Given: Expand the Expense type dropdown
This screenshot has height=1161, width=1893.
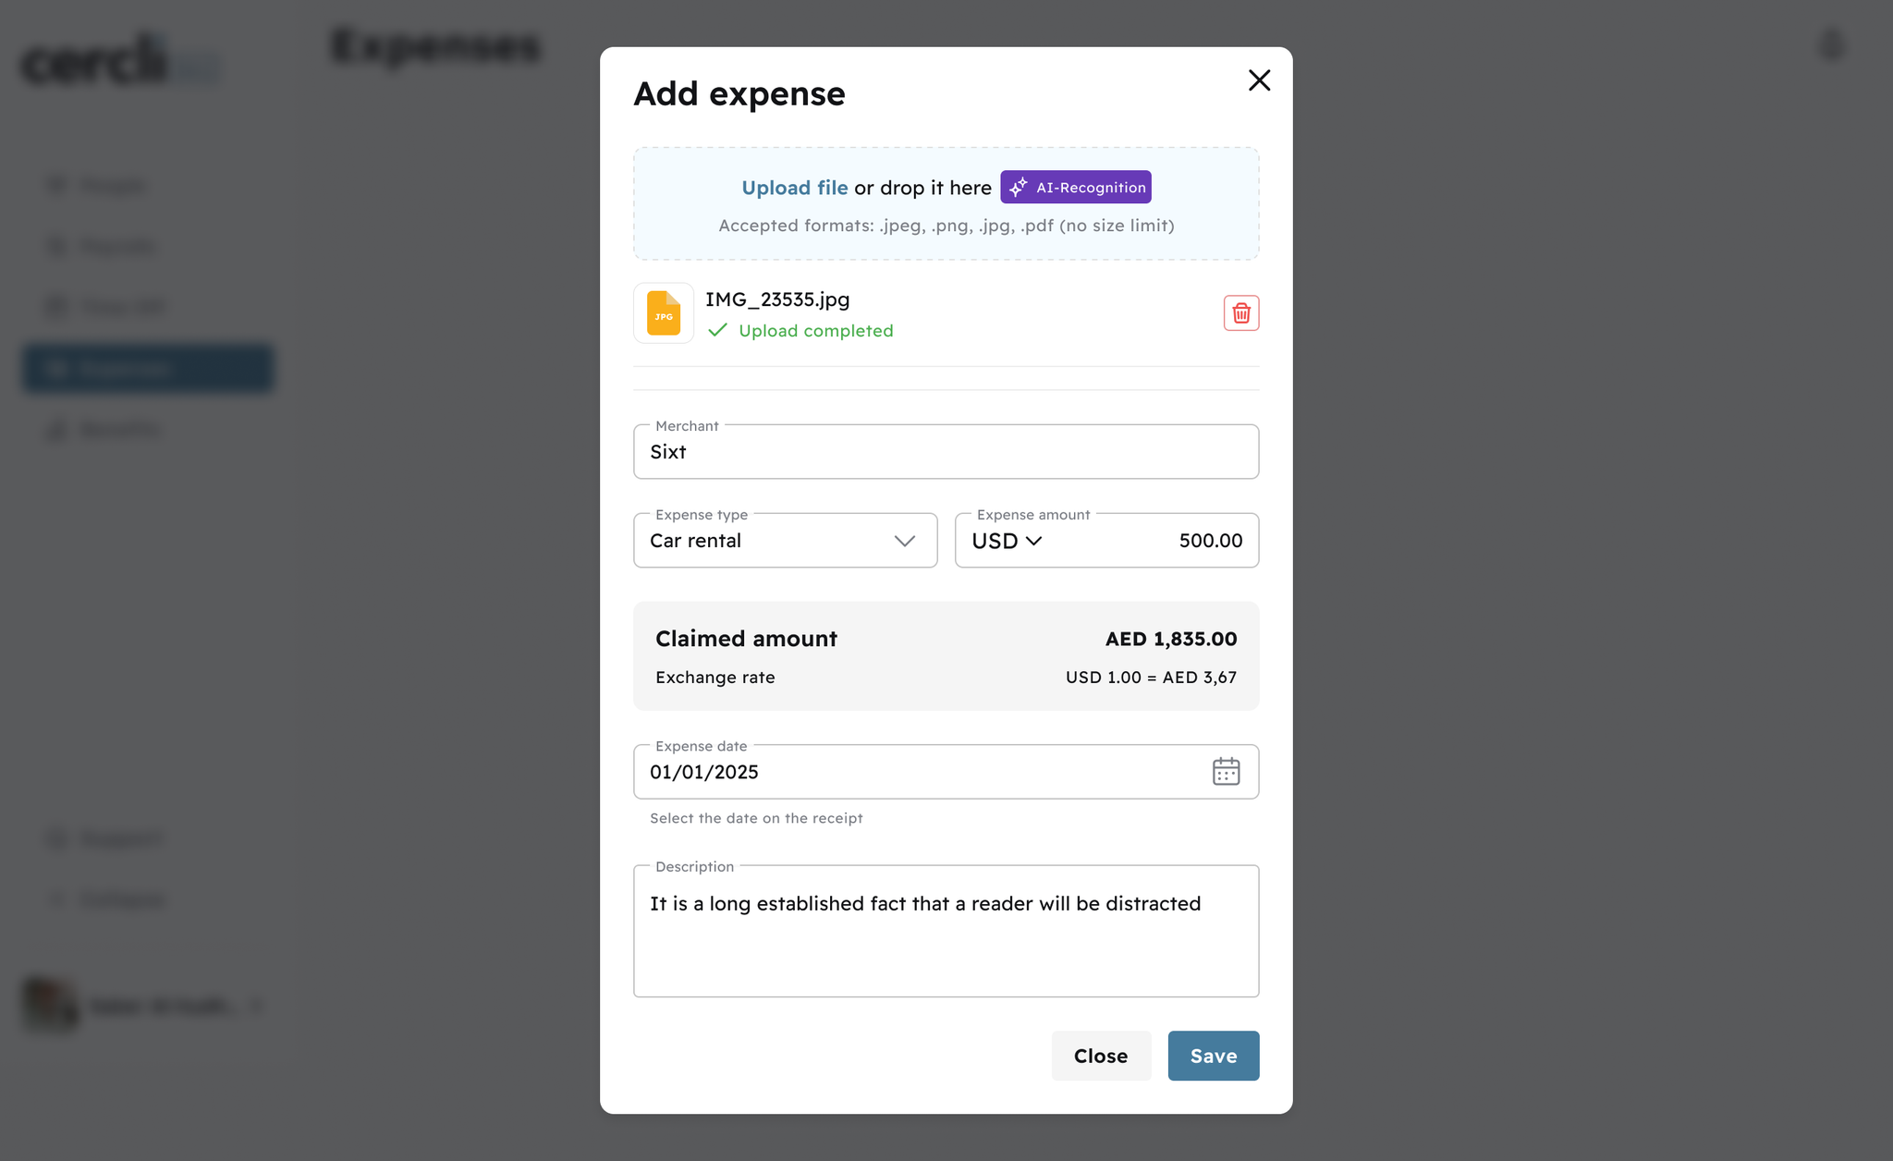Looking at the screenshot, I should (785, 541).
